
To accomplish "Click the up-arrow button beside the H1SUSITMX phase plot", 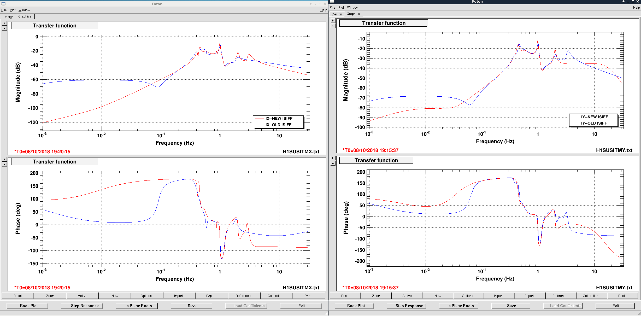I will [4, 165].
